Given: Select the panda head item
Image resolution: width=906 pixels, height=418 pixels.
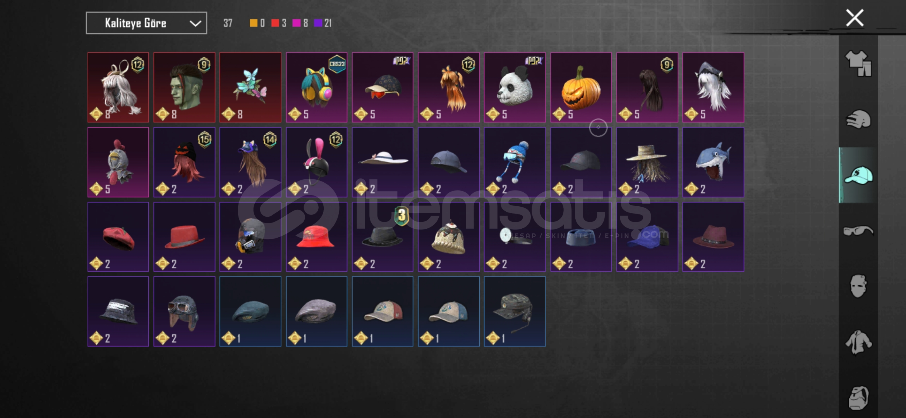Looking at the screenshot, I should pos(515,87).
